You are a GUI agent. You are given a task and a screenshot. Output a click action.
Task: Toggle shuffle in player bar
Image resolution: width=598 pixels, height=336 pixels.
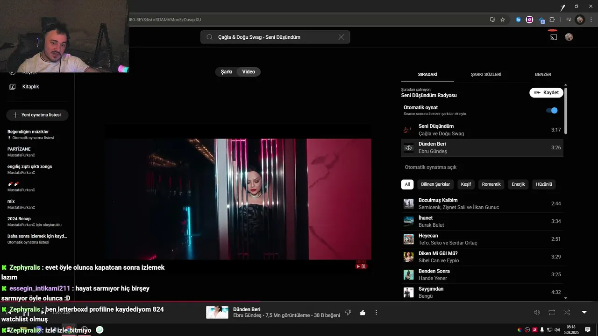(567, 312)
